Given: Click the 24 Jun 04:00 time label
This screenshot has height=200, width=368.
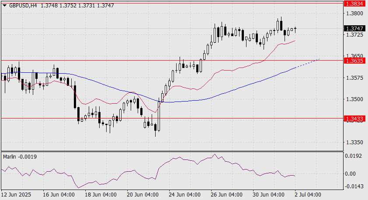Looking at the screenshot, I should 185,195.
